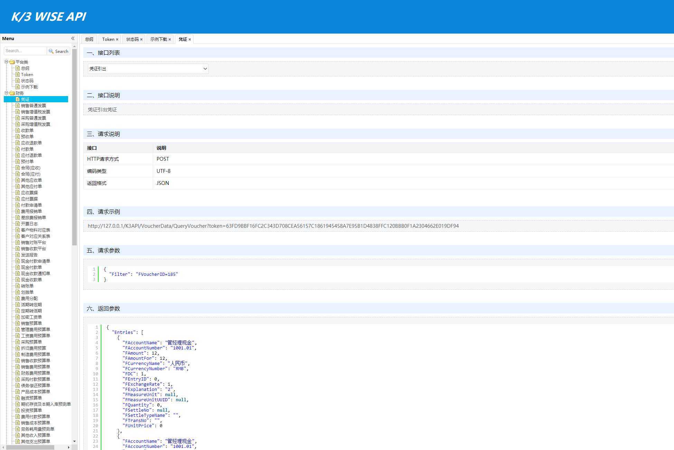Click the menu Search input field
The image size is (674, 450).
[x=25, y=51]
